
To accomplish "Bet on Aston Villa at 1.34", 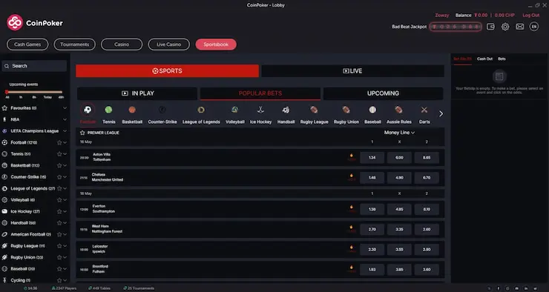I will (372, 158).
